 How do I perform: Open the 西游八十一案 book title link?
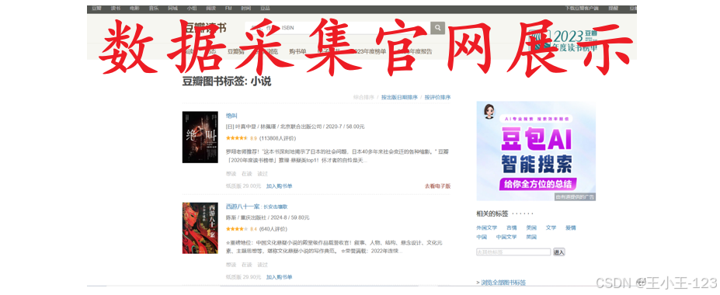(x=242, y=206)
